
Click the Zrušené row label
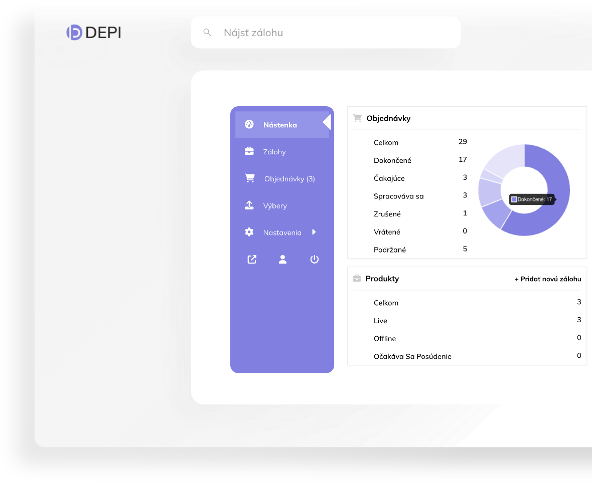(387, 214)
